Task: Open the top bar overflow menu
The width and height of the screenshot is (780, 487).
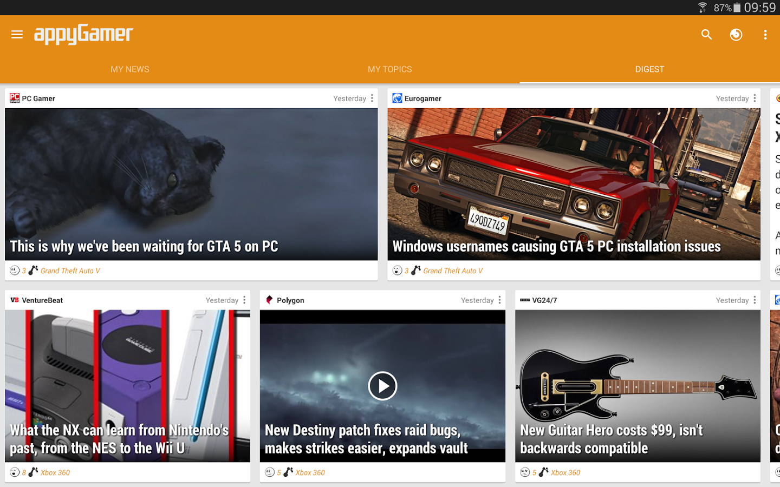Action: coord(765,35)
